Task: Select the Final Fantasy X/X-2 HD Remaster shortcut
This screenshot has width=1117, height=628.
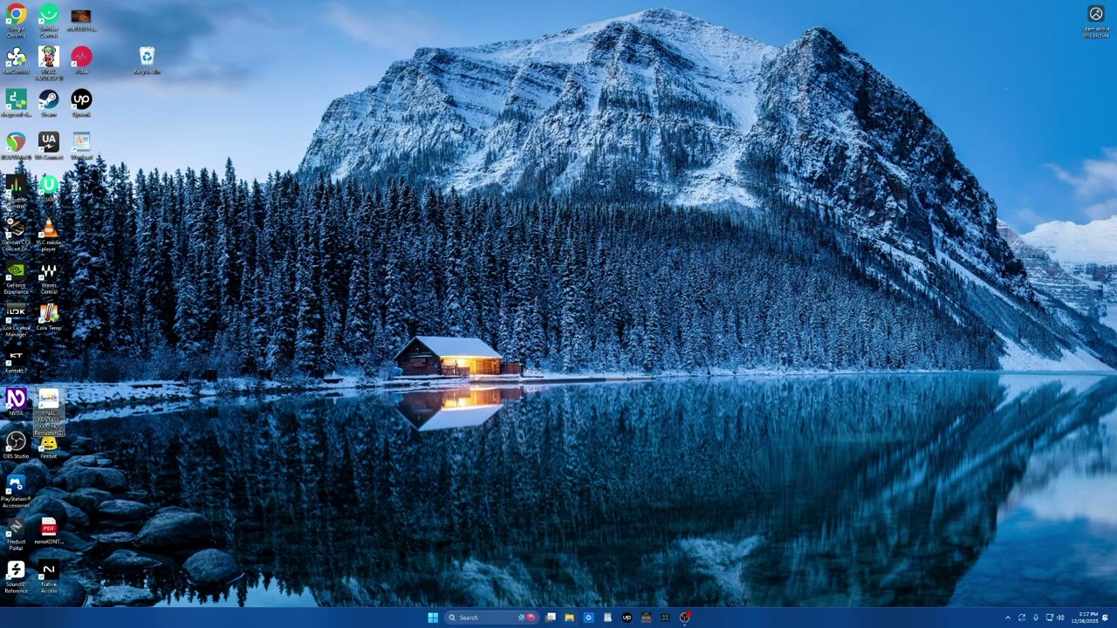Action: tap(49, 412)
